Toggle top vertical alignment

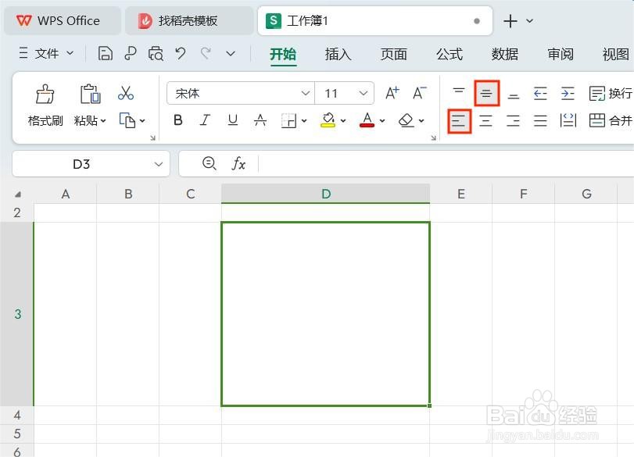[459, 92]
